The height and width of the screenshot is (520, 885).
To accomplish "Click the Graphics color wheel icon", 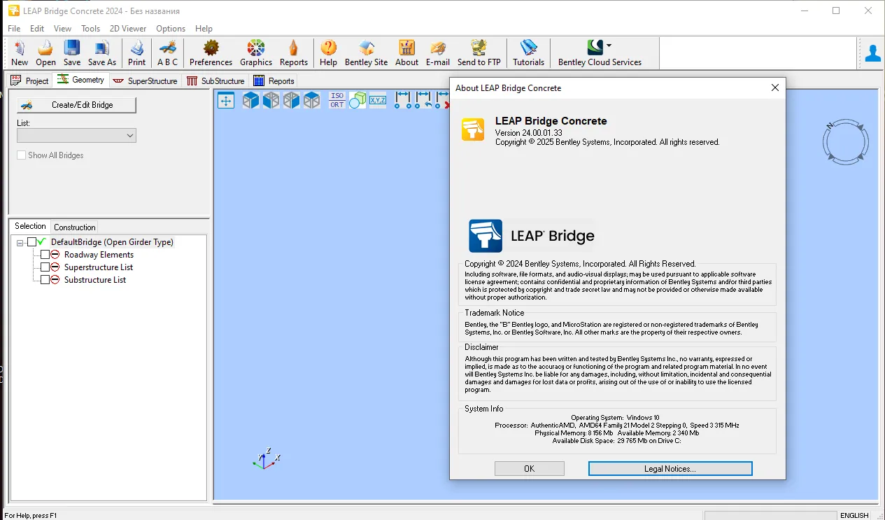I will pyautogui.click(x=256, y=48).
